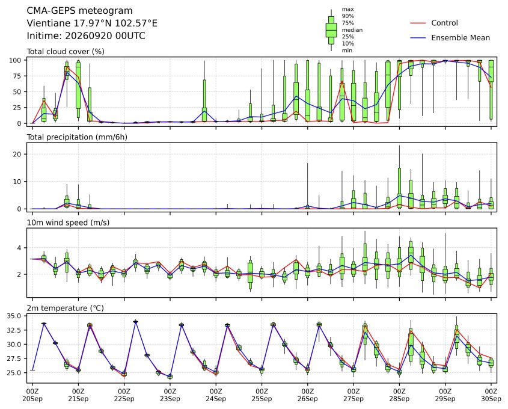Select the Ensemble Mean legend label
The image size is (508, 409).
[x=461, y=38]
